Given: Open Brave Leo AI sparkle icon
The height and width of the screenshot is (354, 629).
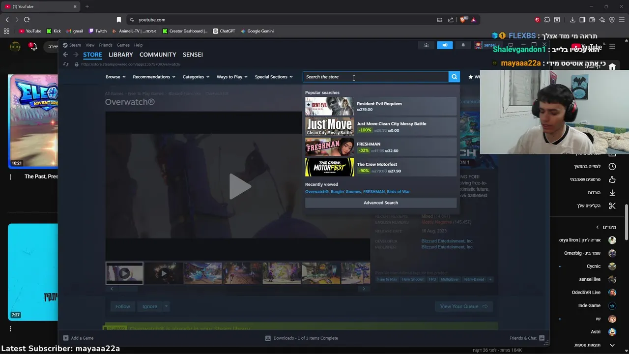Looking at the screenshot, I should point(602,20).
